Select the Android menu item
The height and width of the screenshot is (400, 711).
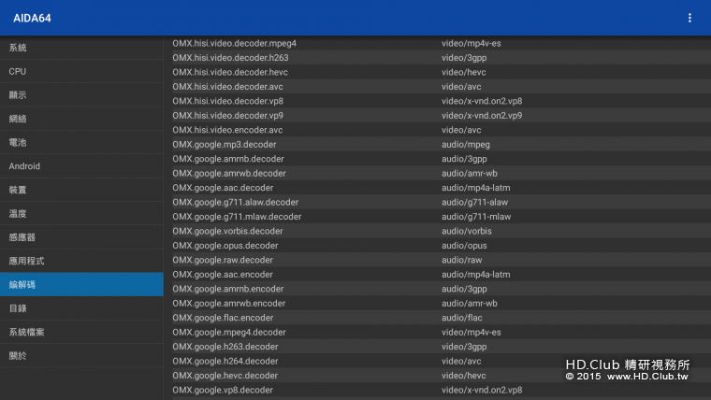(81, 166)
